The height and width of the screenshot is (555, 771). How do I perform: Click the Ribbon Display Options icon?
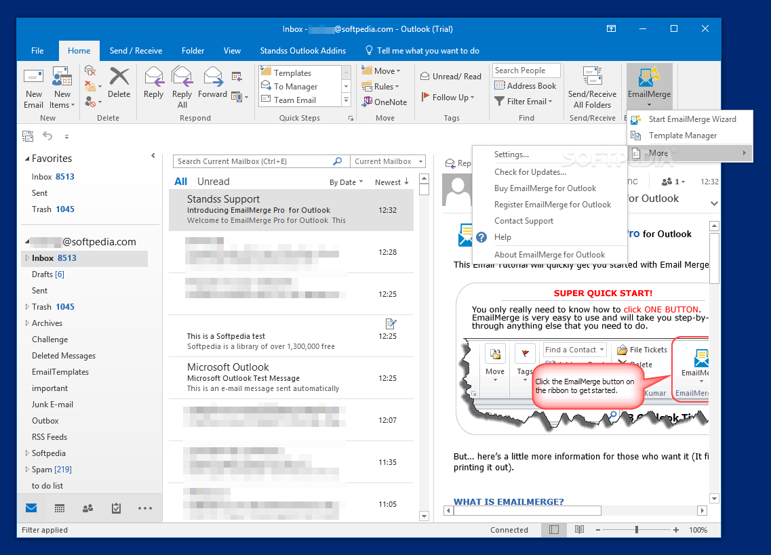[611, 29]
